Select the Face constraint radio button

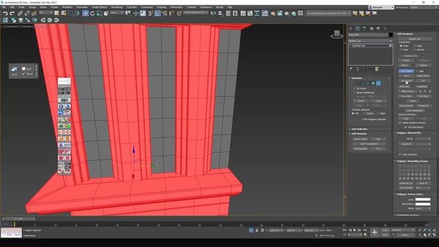click(x=401, y=49)
